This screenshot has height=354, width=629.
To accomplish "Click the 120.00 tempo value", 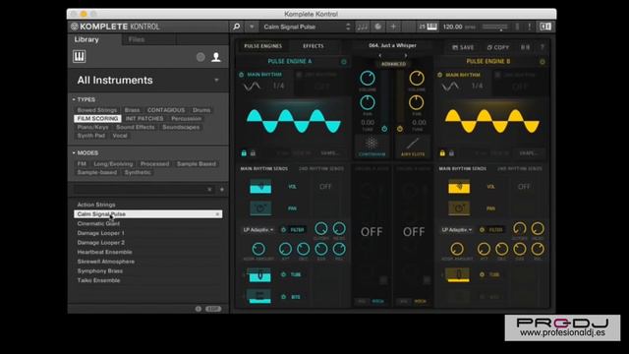I will pos(452,27).
